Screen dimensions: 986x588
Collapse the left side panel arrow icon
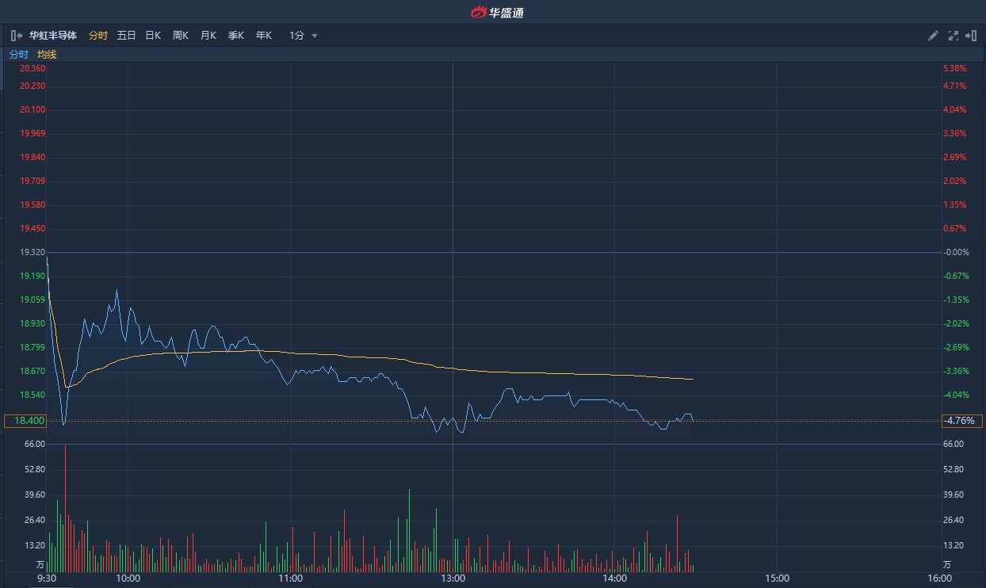pyautogui.click(x=16, y=36)
